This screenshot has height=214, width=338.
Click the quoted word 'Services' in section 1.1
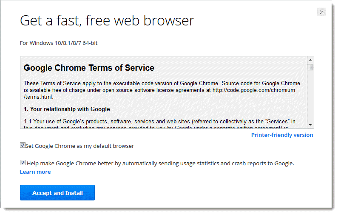pyautogui.click(x=276, y=122)
